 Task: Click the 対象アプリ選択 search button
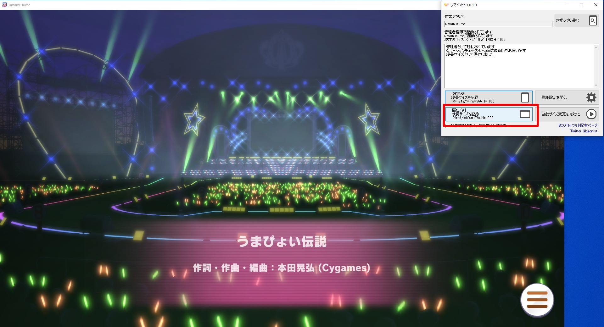coord(577,20)
